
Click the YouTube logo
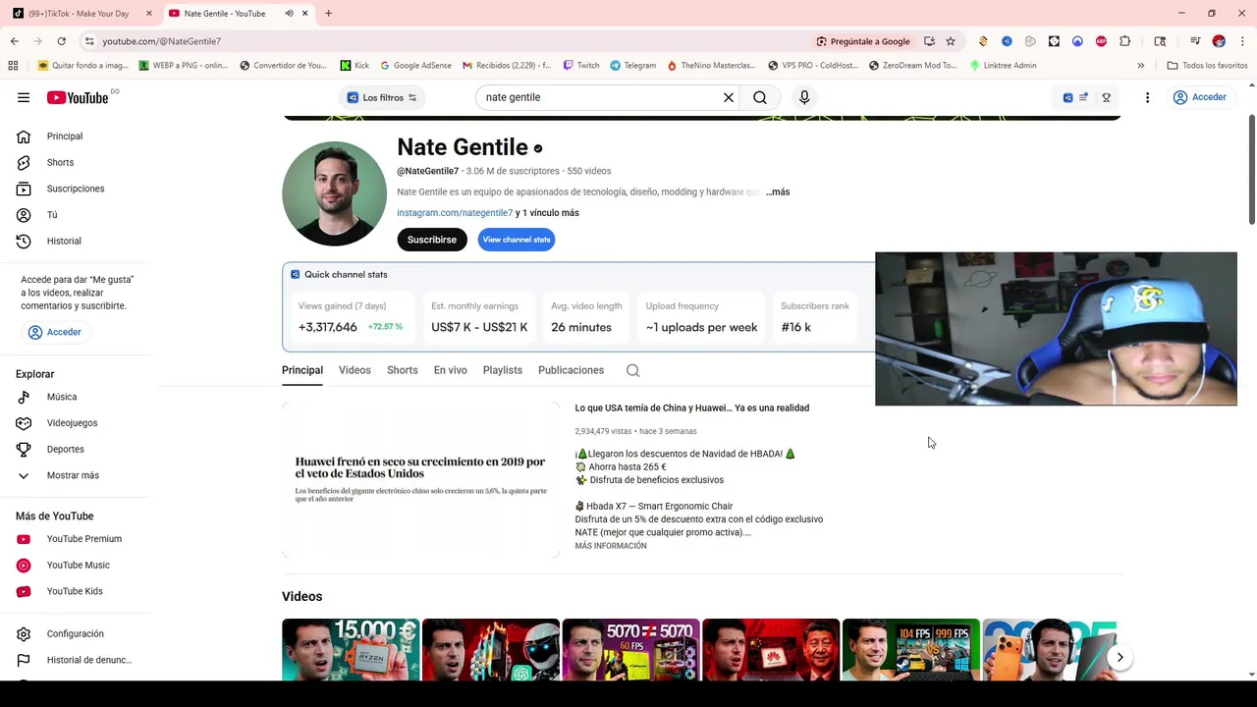(x=78, y=97)
